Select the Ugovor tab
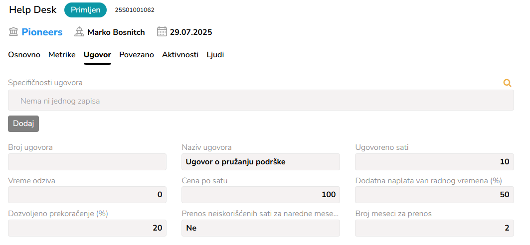This screenshot has width=530, height=245. (x=97, y=55)
